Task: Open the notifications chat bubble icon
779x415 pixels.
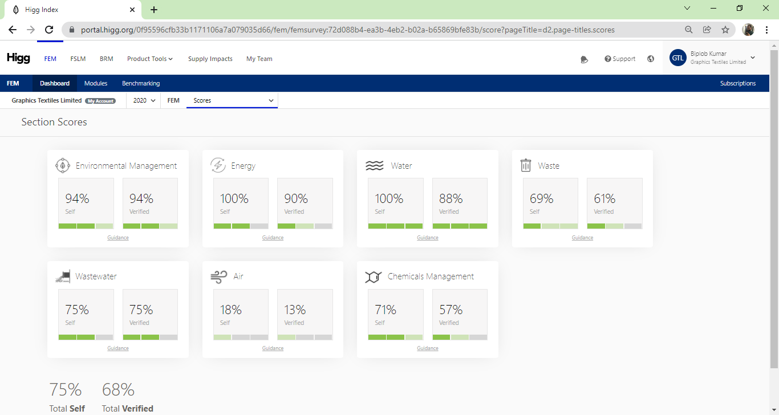Action: [x=584, y=59]
